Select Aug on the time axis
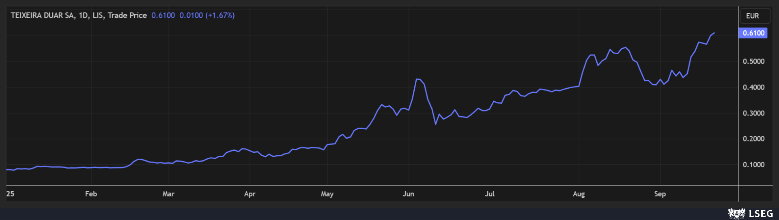The width and height of the screenshot is (779, 220). click(579, 194)
